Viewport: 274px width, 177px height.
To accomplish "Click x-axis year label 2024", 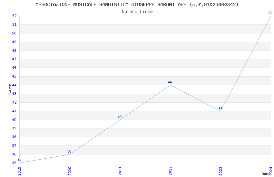I will click(x=271, y=171).
